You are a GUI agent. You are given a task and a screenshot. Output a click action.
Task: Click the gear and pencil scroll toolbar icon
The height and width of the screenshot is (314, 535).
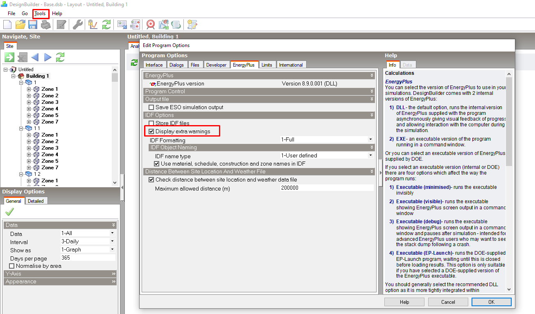[192, 25]
